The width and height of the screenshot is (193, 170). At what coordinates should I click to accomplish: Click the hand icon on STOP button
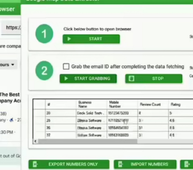131,78
